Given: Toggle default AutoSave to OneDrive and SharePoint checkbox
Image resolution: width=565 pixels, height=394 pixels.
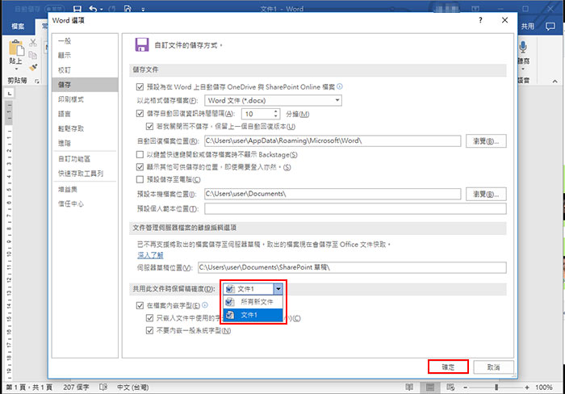Looking at the screenshot, I should coord(140,87).
